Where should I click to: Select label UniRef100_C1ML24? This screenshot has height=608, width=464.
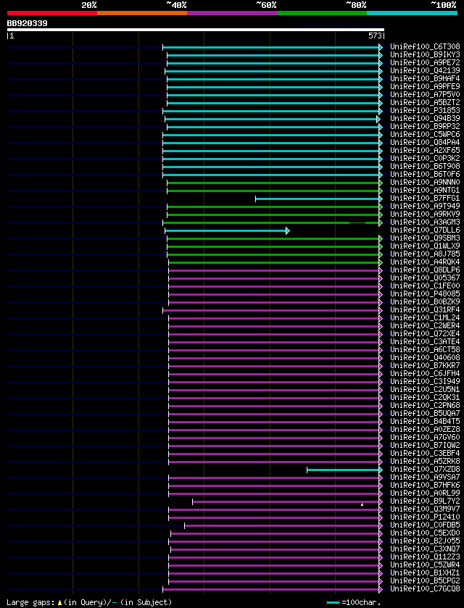[x=425, y=317]
